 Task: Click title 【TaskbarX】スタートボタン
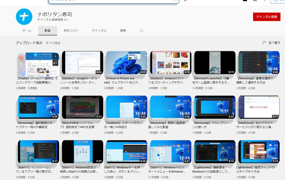tap(123, 125)
